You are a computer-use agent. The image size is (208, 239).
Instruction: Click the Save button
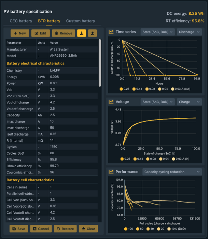click(18, 229)
